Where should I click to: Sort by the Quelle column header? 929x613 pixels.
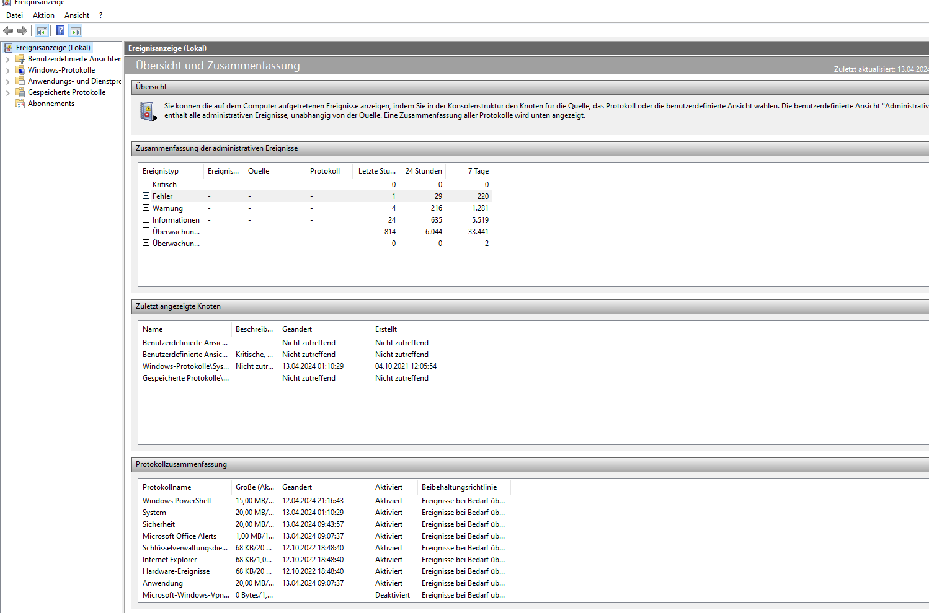tap(275, 171)
